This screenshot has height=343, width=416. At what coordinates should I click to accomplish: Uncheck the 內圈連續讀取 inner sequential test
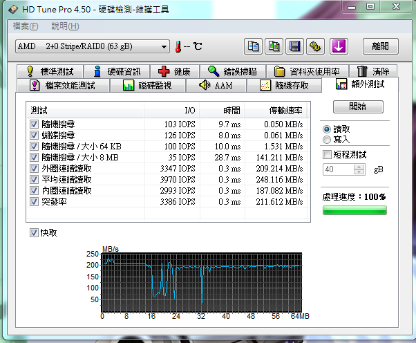coord(34,191)
